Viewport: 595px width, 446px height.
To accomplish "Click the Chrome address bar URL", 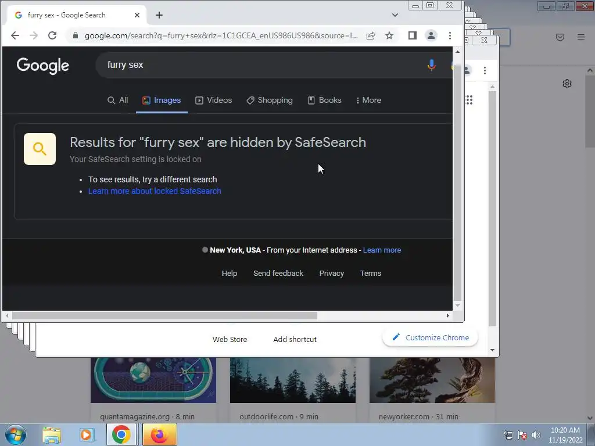I will (x=221, y=35).
